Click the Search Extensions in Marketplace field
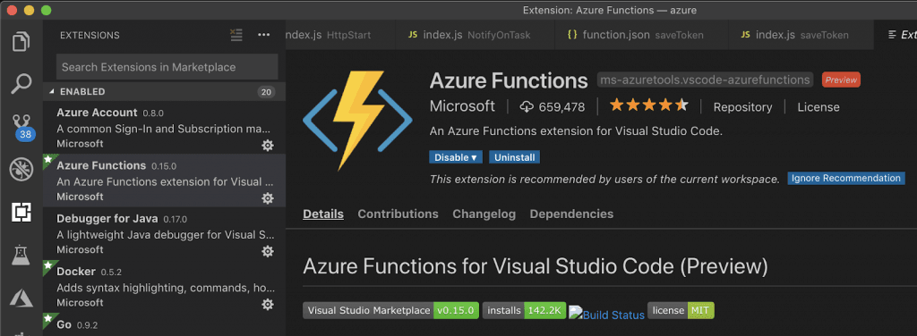 click(167, 67)
